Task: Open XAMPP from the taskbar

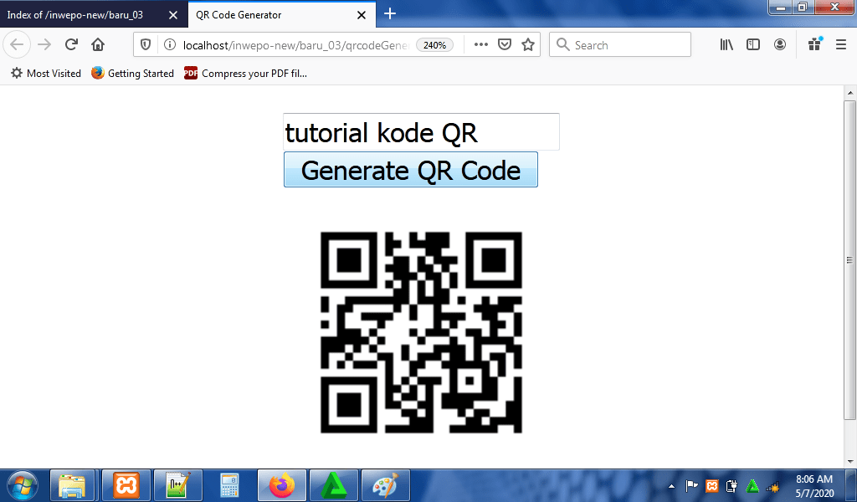Action: click(126, 485)
